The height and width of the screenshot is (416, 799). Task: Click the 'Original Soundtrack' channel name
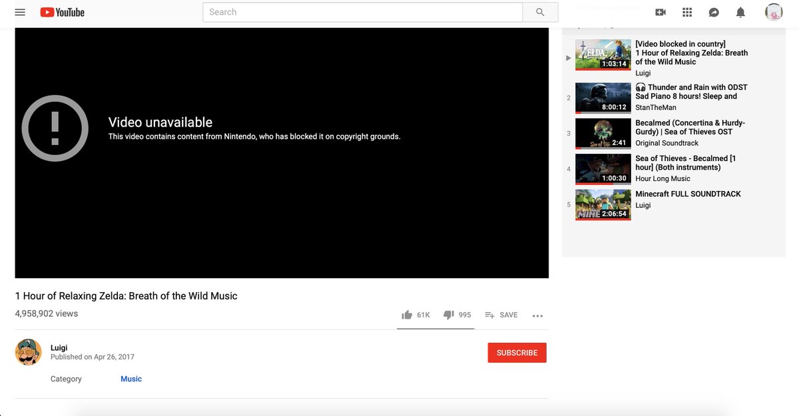click(x=667, y=143)
